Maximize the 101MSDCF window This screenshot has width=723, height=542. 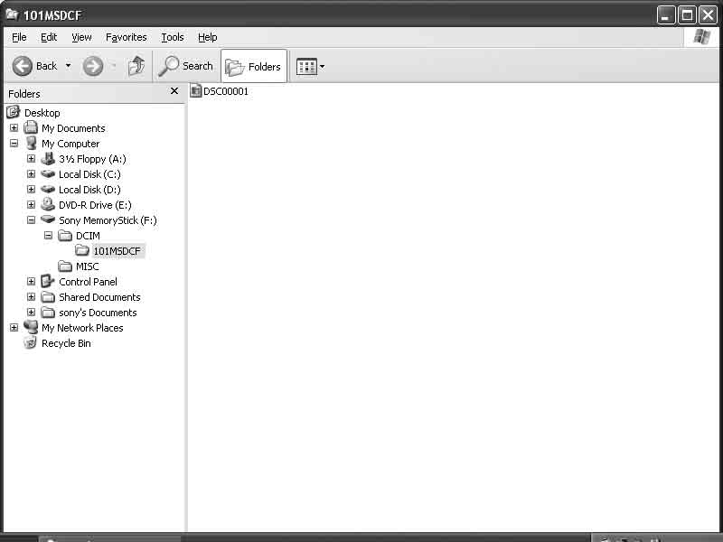pos(687,15)
